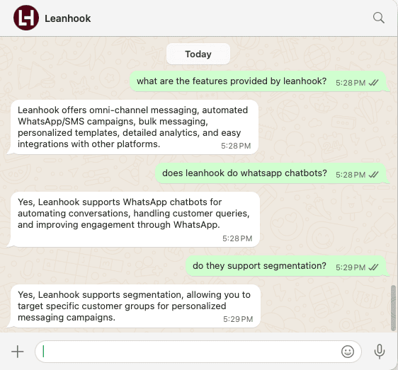Click the search magnifier icon in chat header
Viewport: 398px width, 370px height.
click(x=378, y=18)
